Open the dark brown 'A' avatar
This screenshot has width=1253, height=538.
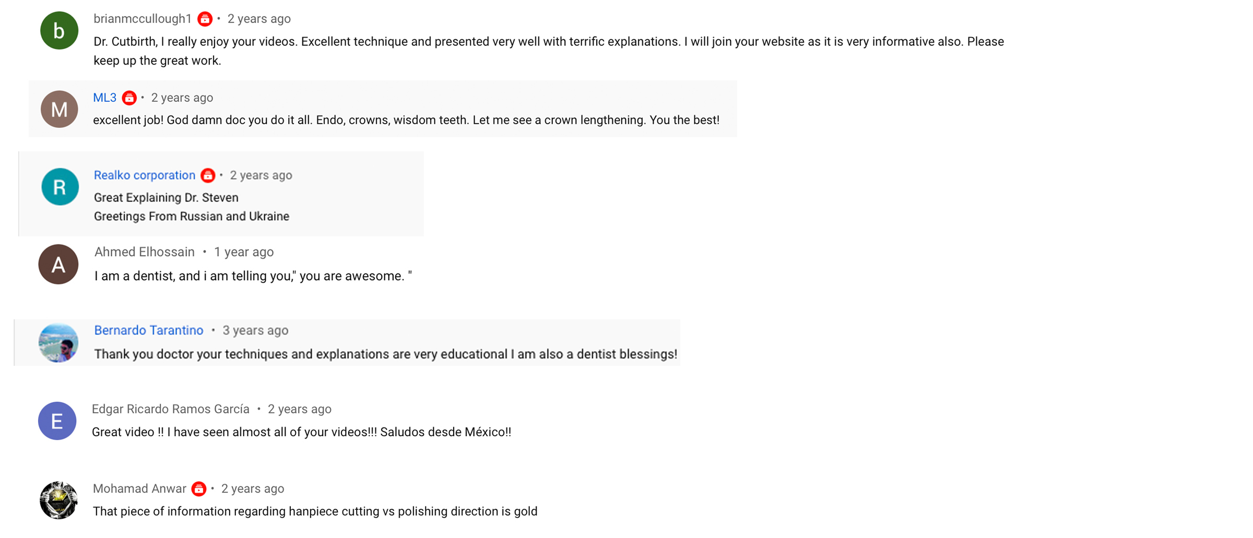(58, 264)
